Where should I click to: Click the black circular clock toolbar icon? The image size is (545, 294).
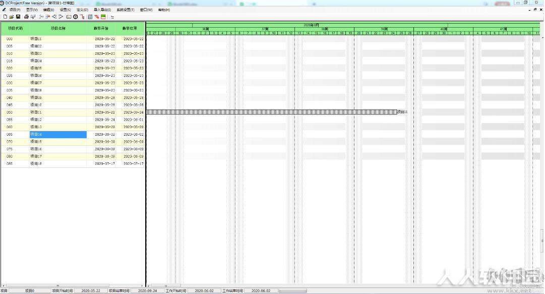pos(76,17)
